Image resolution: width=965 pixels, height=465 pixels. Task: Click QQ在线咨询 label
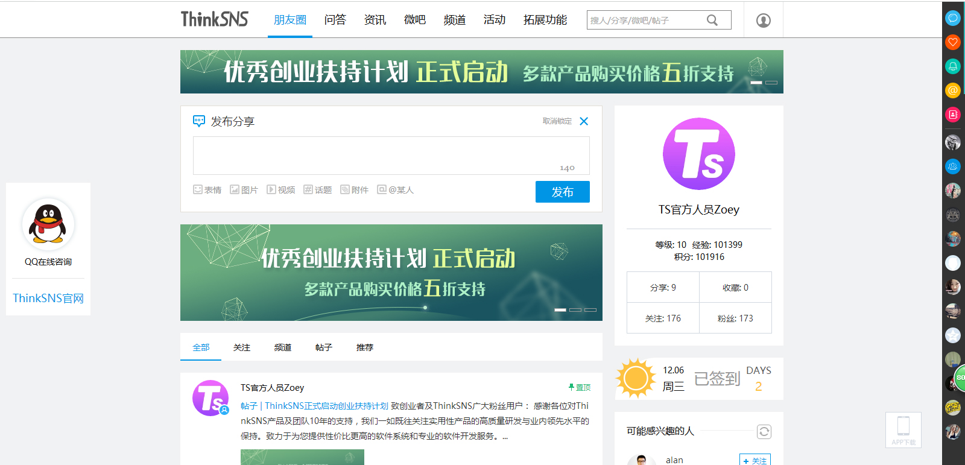point(48,262)
